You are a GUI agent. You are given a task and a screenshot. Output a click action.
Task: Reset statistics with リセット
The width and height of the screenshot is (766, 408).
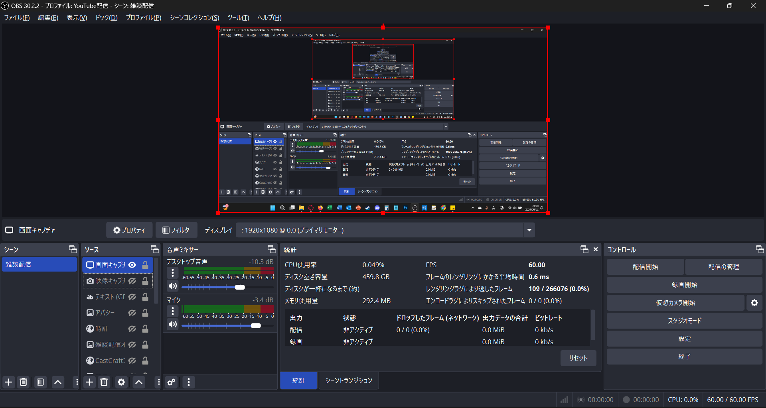point(578,358)
